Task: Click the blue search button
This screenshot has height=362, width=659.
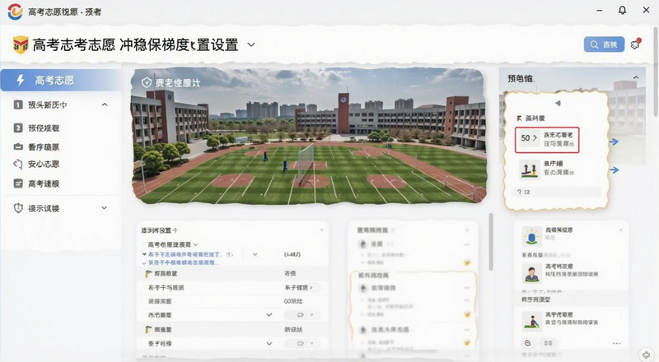Action: (x=604, y=44)
